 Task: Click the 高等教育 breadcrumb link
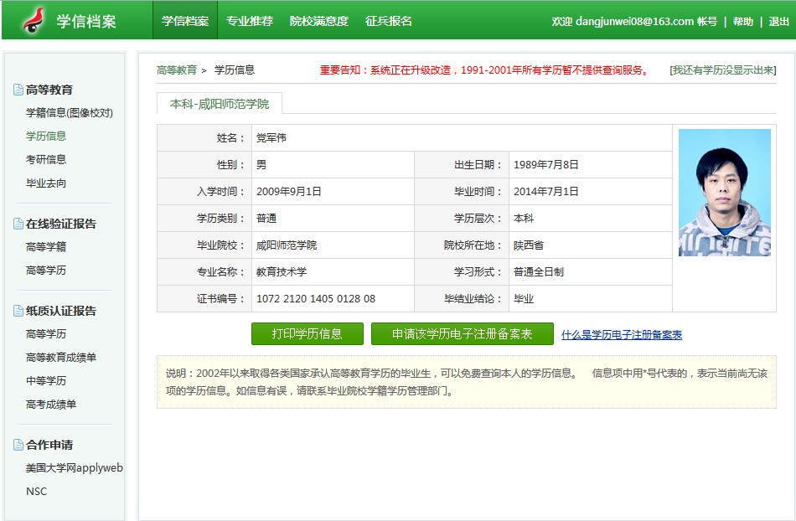click(x=177, y=70)
